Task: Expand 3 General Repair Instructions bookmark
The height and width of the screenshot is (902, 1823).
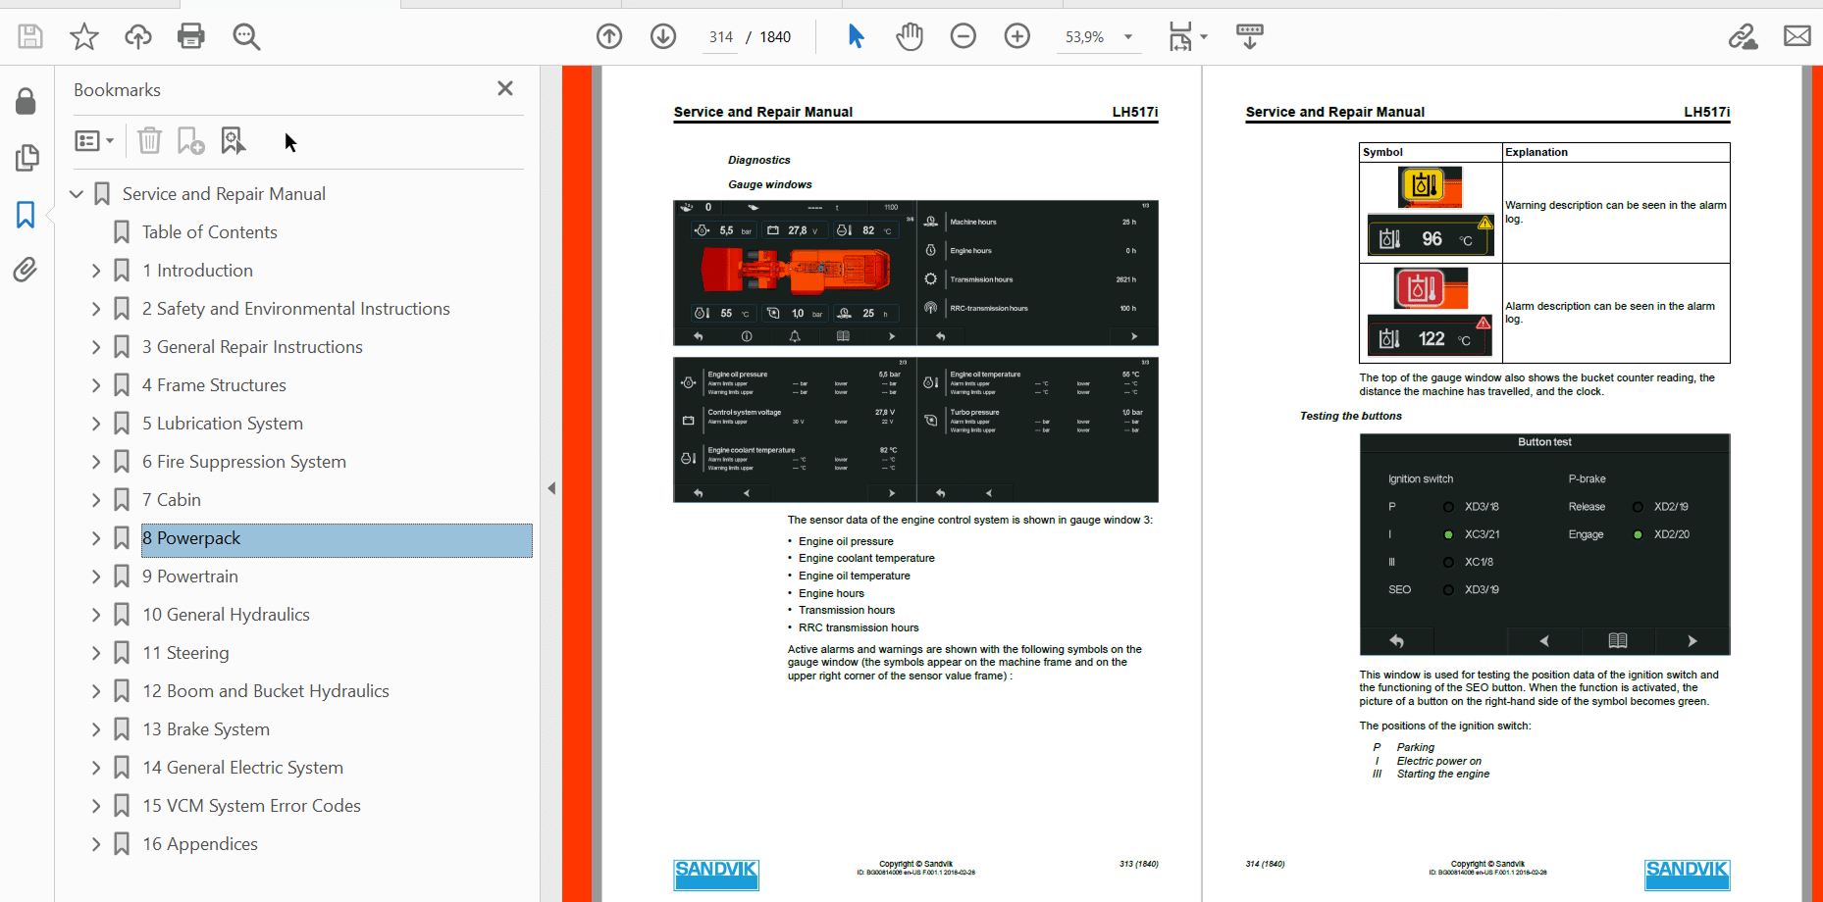Action: coord(96,347)
